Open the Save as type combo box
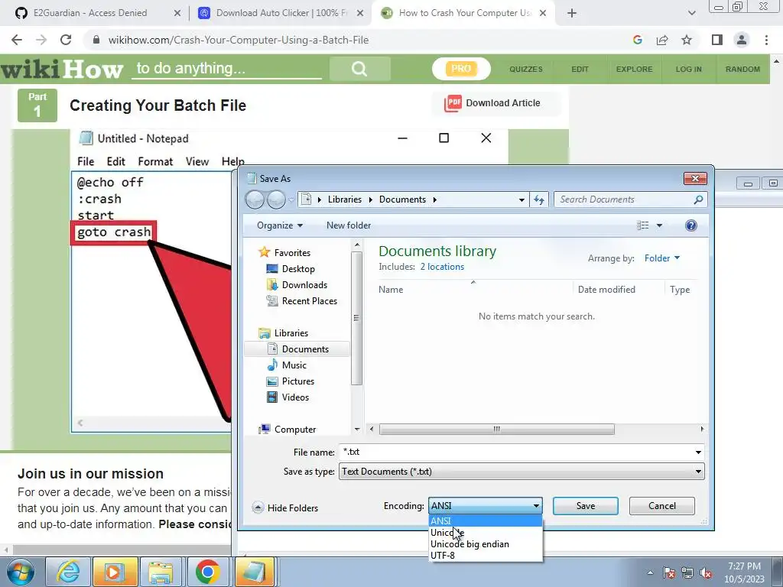Viewport: 783px width, 587px height. point(521,472)
